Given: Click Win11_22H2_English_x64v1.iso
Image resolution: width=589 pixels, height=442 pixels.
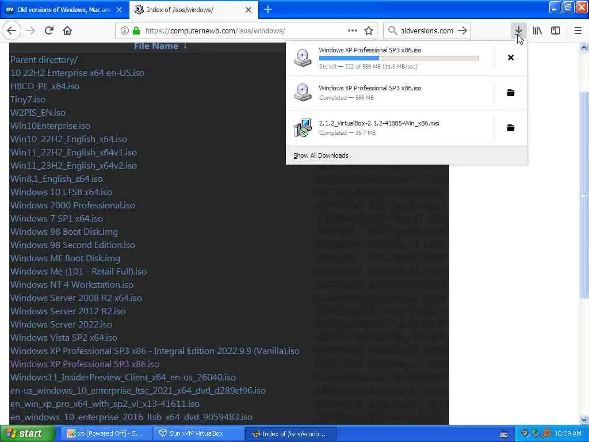Looking at the screenshot, I should 74,152.
